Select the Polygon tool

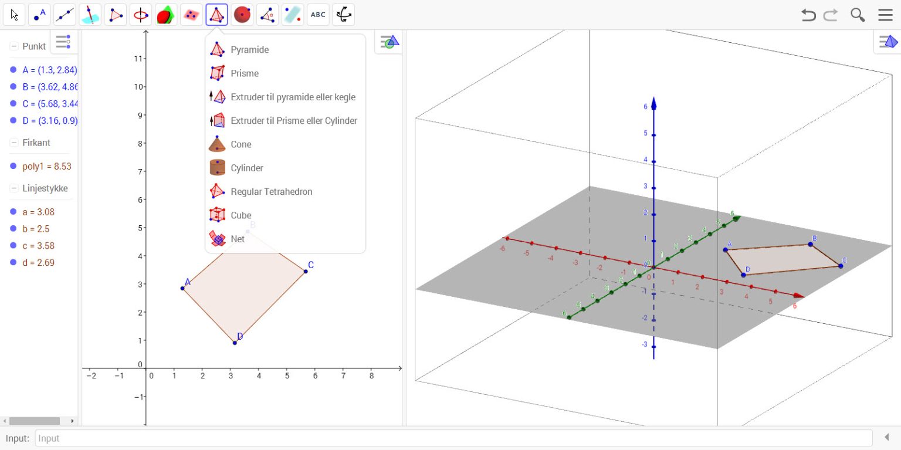click(115, 14)
